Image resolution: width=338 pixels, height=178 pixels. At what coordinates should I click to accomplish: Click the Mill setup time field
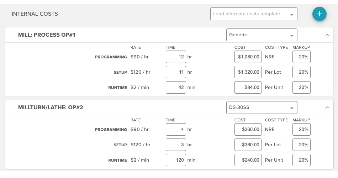click(x=176, y=72)
